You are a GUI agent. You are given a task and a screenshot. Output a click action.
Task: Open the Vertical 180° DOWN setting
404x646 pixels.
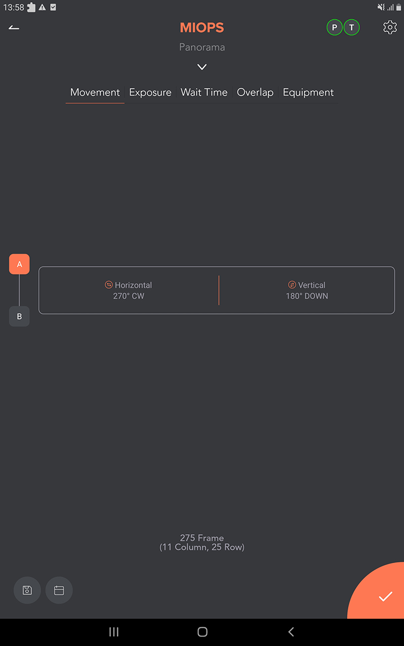pos(307,290)
